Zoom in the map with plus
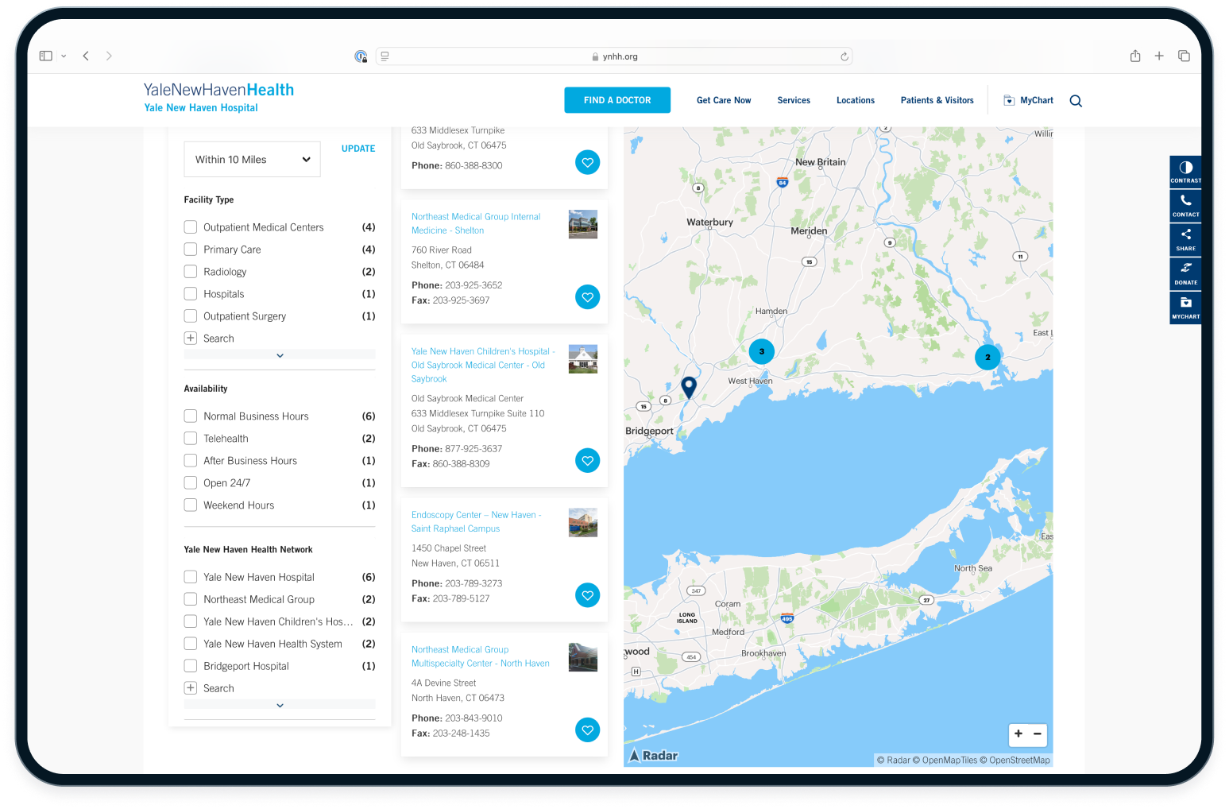The height and width of the screenshot is (809, 1229). 1018,734
